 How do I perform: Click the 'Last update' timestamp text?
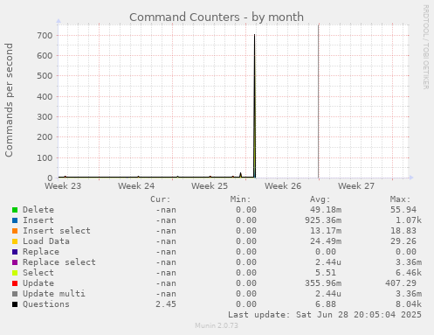[325, 315]
